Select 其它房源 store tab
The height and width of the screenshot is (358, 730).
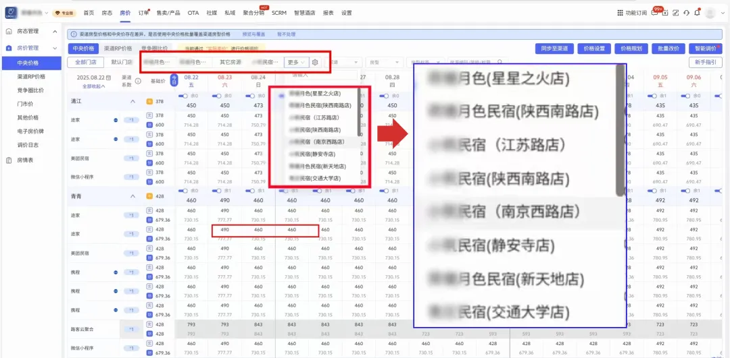tap(230, 62)
